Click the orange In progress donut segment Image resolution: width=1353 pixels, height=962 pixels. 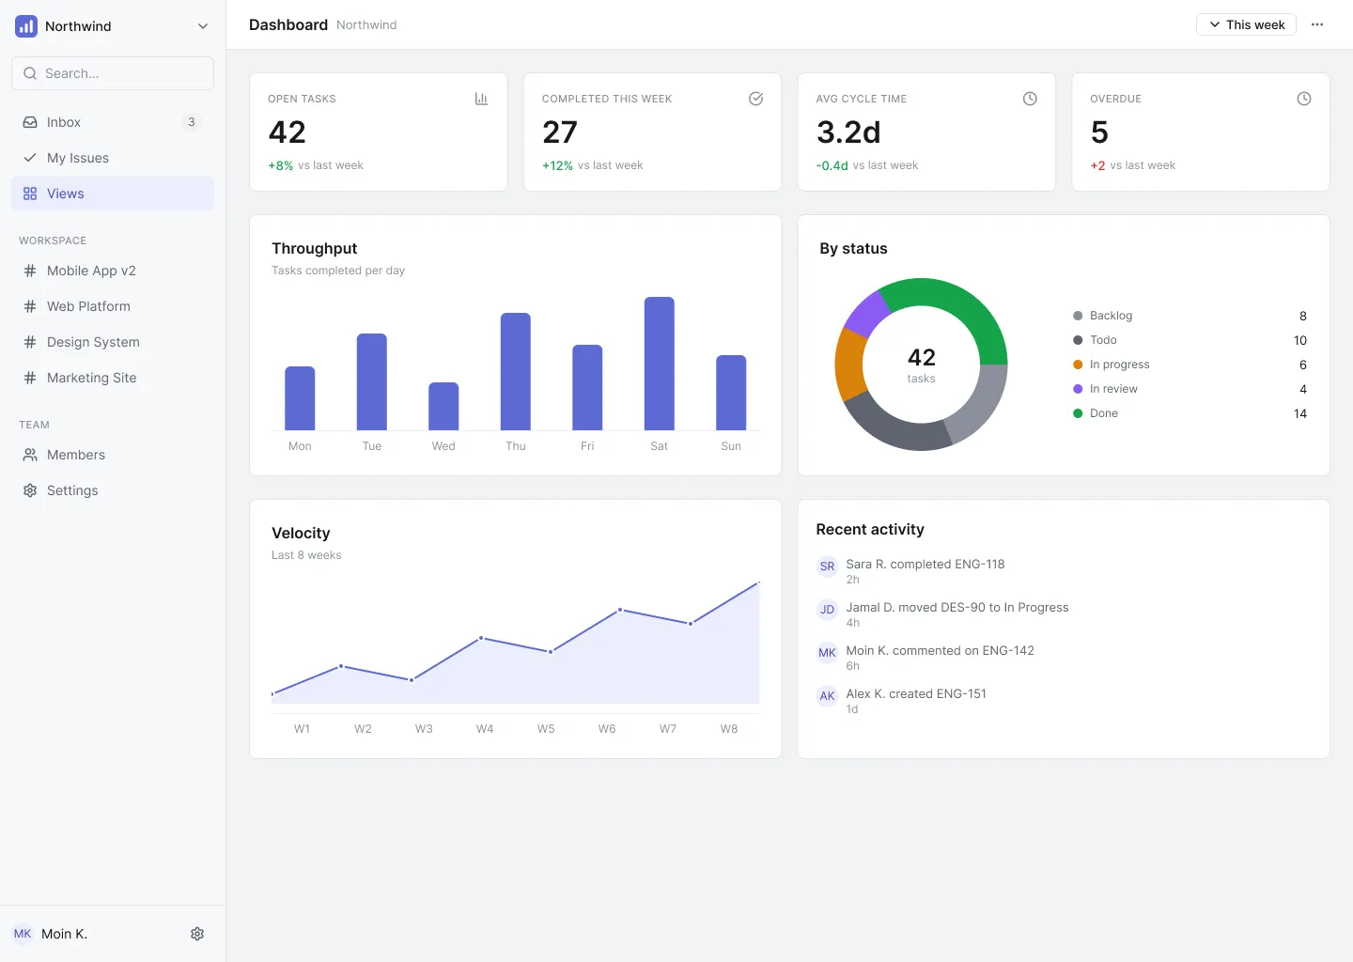click(849, 365)
